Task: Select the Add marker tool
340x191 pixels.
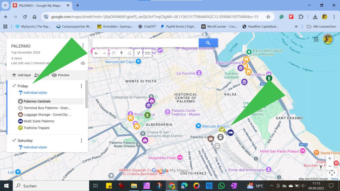Action: pyautogui.click(x=122, y=53)
